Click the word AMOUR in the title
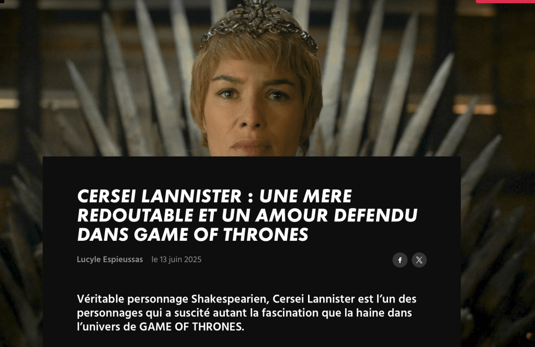535x347 pixels. [292, 216]
